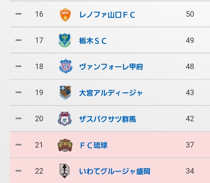Open the 栃木ＳＣ team page link
This screenshot has width=210, height=183.
pyautogui.click(x=93, y=41)
